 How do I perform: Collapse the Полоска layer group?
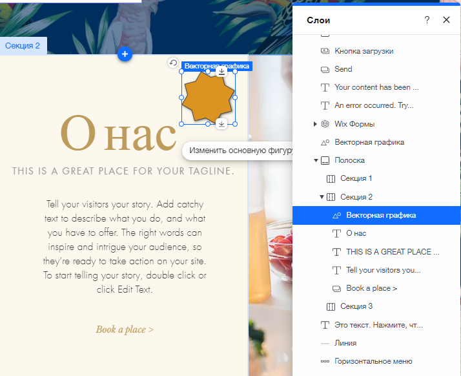(x=316, y=160)
